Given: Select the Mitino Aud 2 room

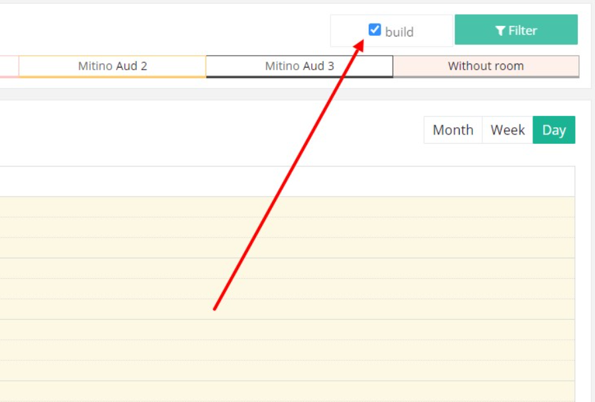Looking at the screenshot, I should tap(112, 66).
